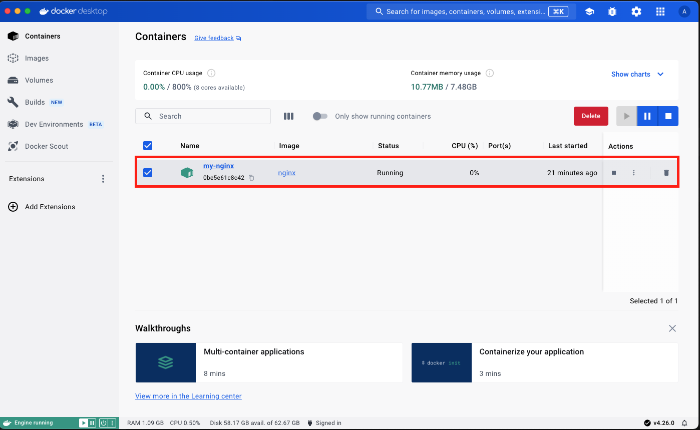Image resolution: width=700 pixels, height=430 pixels.
Task: Click the RAM 1.09 GB status
Action: (x=145, y=423)
